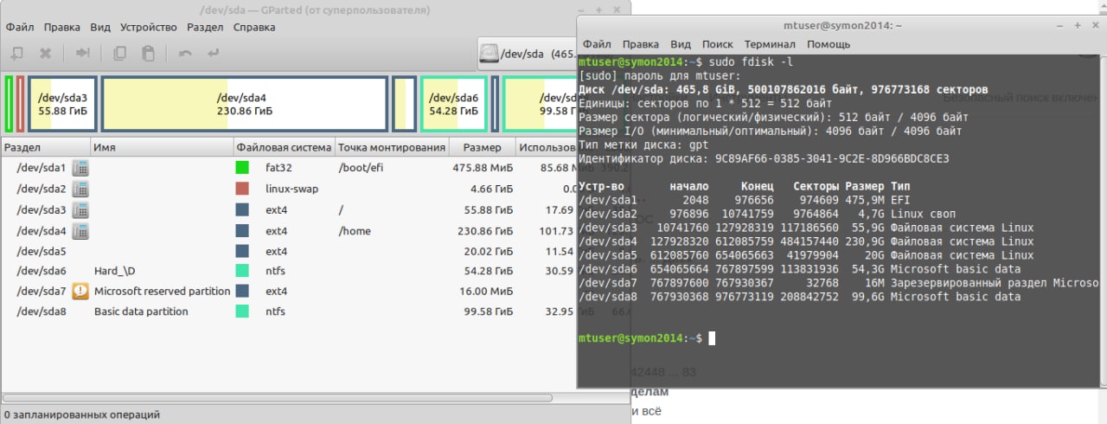The height and width of the screenshot is (424, 1107).
Task: Click the Copy partition toolbar icon
Action: pos(120,54)
